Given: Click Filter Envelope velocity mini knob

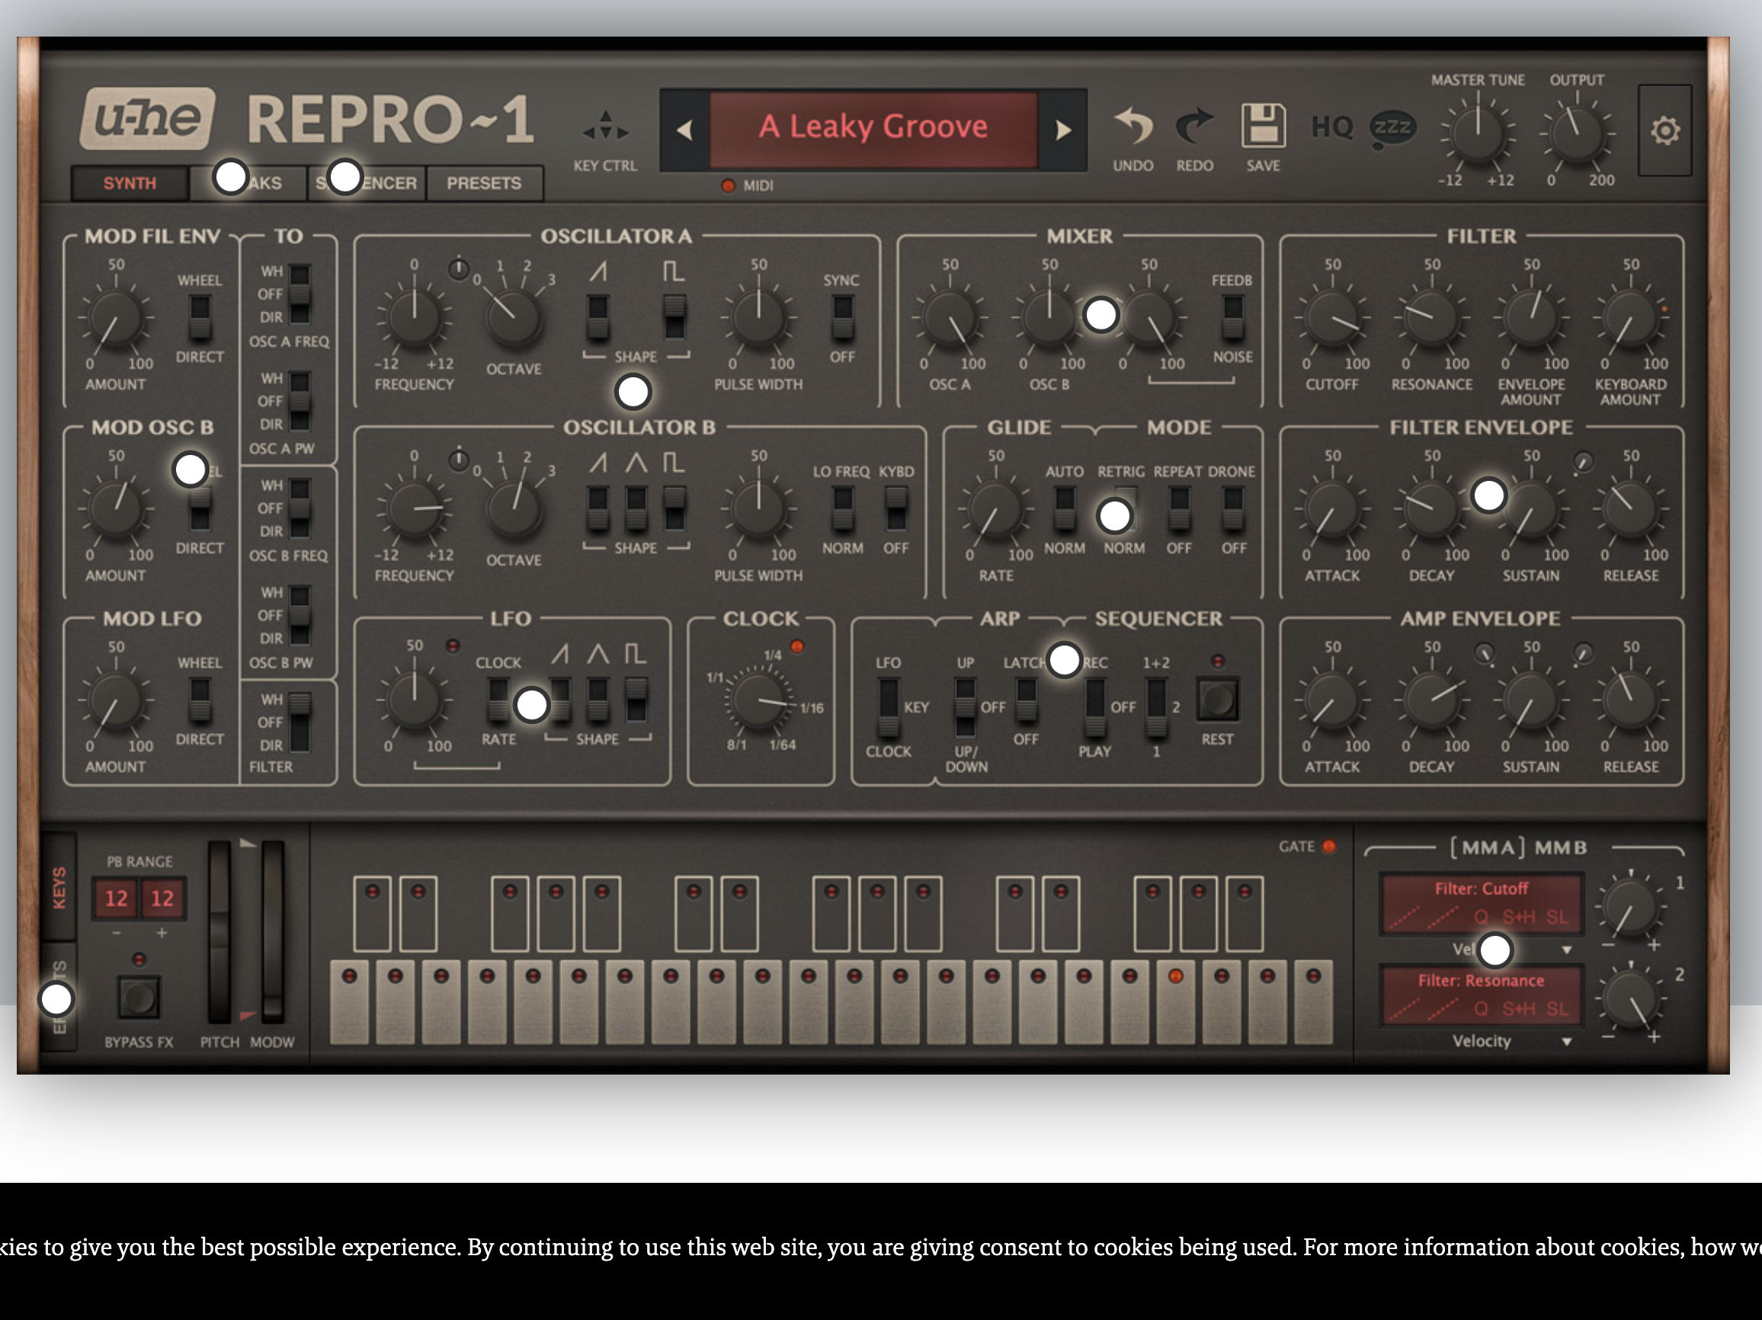Looking at the screenshot, I should tap(1583, 462).
